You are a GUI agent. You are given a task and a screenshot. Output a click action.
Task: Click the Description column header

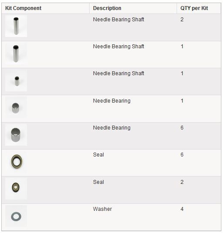[107, 8]
